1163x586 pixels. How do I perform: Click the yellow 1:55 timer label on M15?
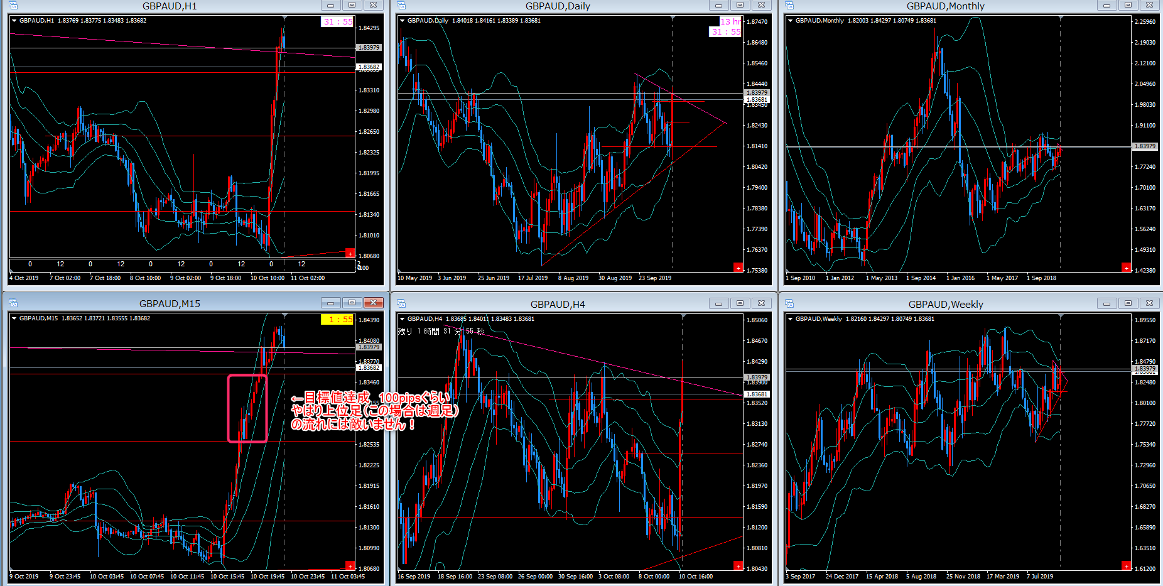click(x=337, y=320)
